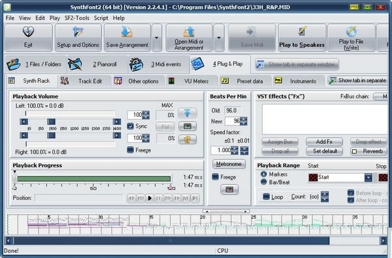Open the Other options subtab
This screenshot has width=392, height=258.
tap(139, 81)
